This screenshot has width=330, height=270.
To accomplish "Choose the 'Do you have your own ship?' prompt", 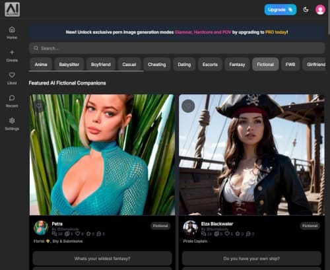I will tap(251, 258).
